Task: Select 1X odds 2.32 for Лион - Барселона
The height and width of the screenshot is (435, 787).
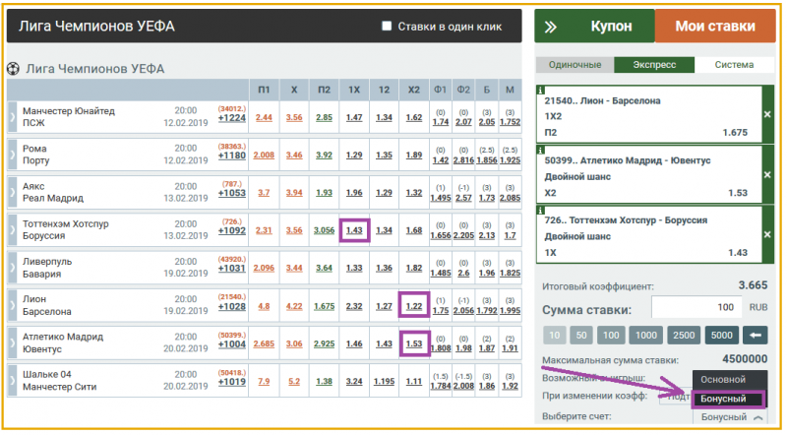Action: 354,306
